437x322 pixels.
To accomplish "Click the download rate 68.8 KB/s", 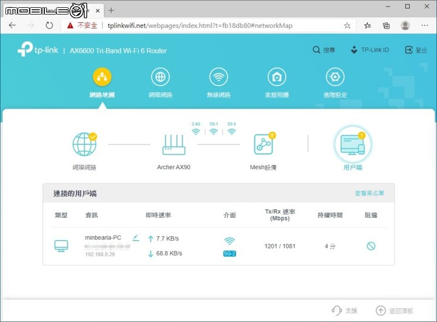I will click(x=169, y=253).
